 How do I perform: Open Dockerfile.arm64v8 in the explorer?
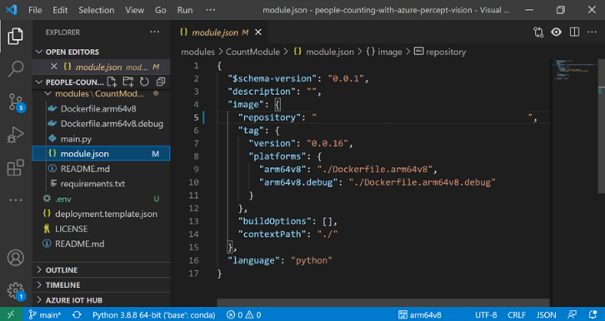pos(98,109)
